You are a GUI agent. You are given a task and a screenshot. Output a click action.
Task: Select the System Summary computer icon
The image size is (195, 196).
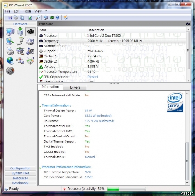point(10,32)
